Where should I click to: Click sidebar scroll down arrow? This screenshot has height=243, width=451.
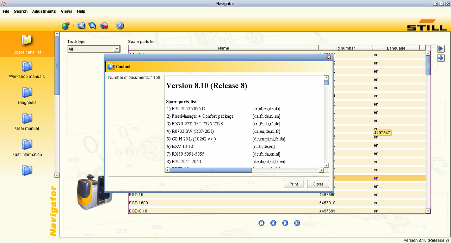point(57,175)
